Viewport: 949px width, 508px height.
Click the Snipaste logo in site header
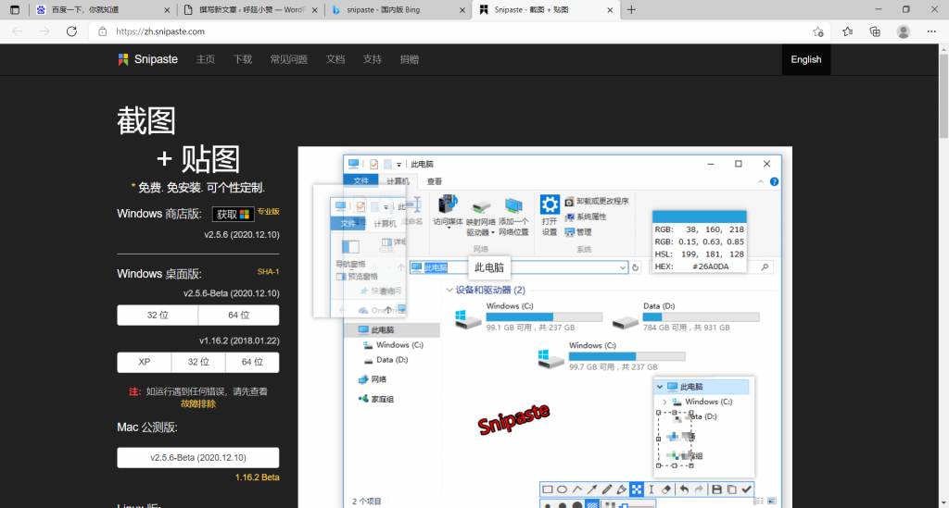(147, 59)
